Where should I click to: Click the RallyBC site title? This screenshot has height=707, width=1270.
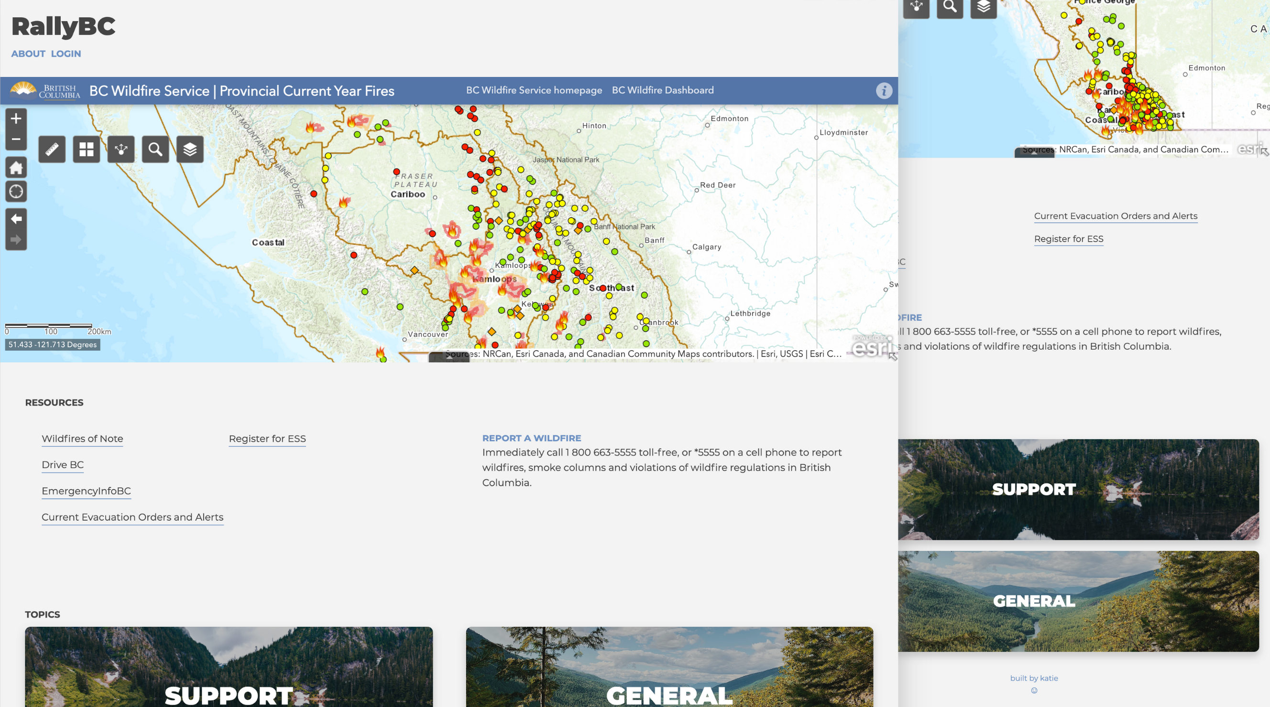63,27
